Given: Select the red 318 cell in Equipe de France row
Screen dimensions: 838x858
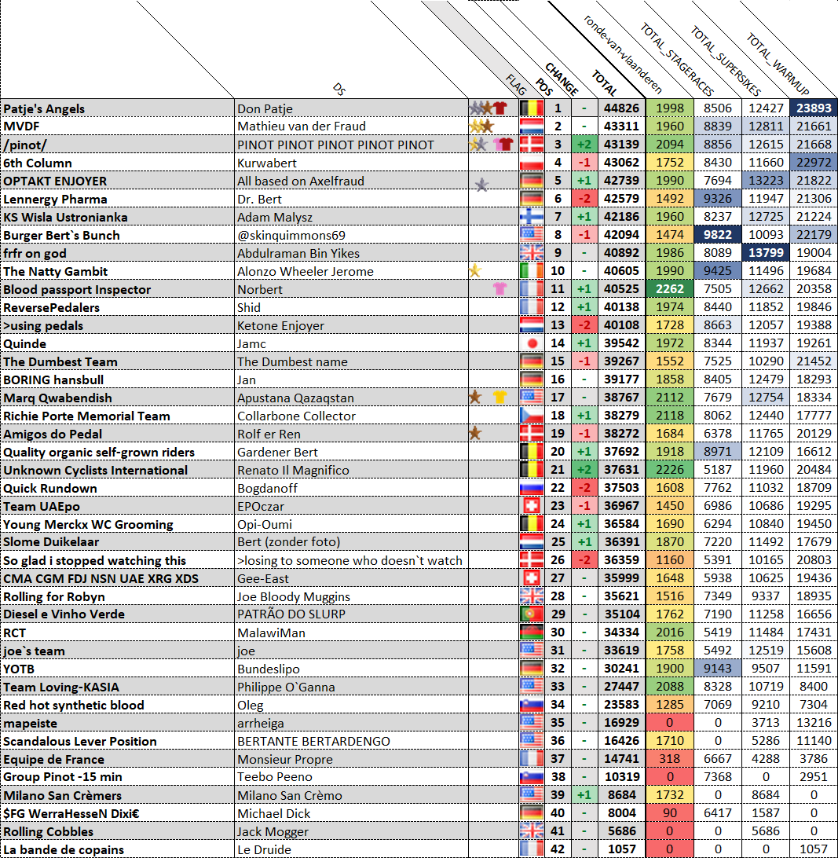Looking at the screenshot, I should tap(669, 758).
